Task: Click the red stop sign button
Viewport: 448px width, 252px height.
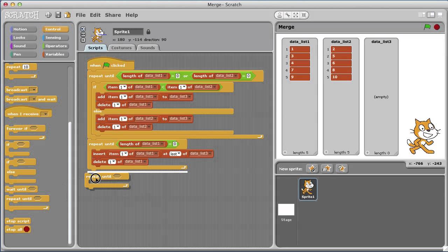Action: pyautogui.click(x=437, y=27)
